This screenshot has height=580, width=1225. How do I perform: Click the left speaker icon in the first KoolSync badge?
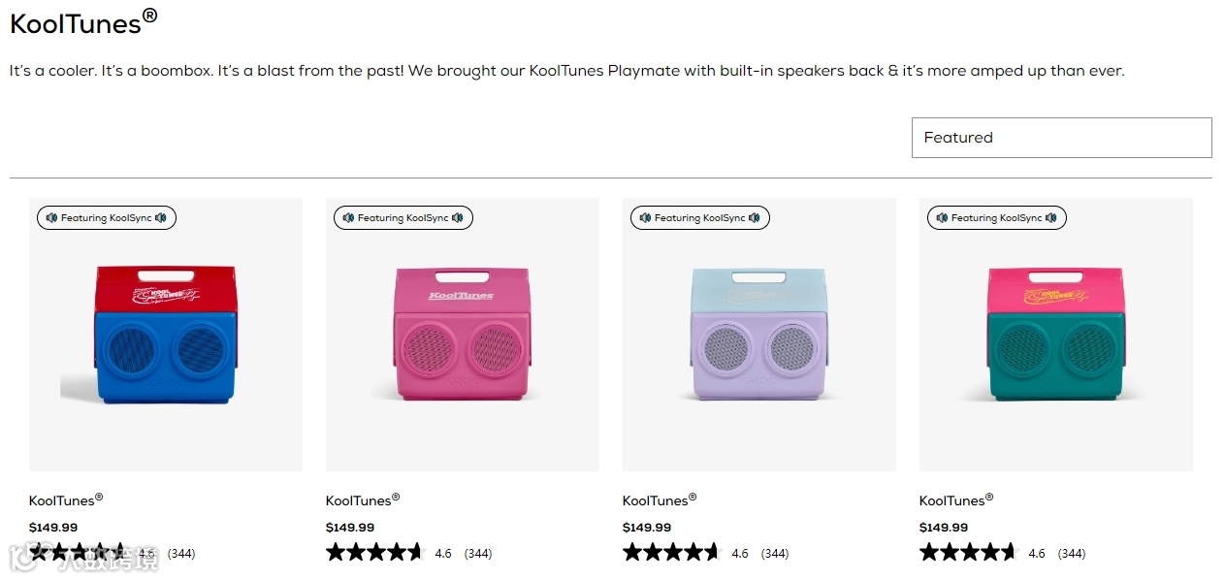point(50,218)
